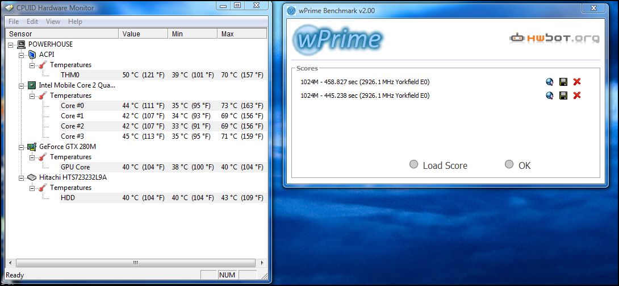Screen dimensions: 619x286
Task: Submit the 458.827 sec score online (globe icon)
Action: pos(550,82)
